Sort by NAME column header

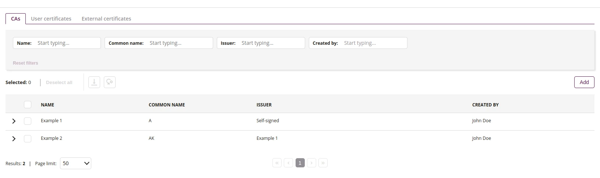coord(47,105)
